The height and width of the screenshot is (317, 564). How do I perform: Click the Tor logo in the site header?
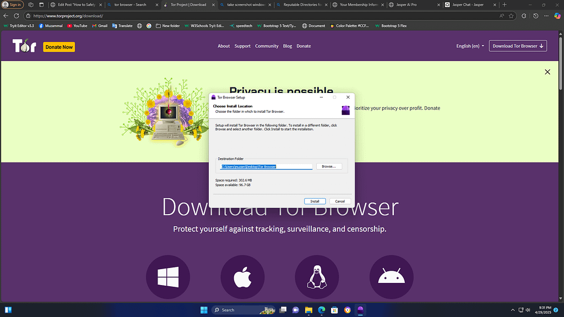point(24,46)
